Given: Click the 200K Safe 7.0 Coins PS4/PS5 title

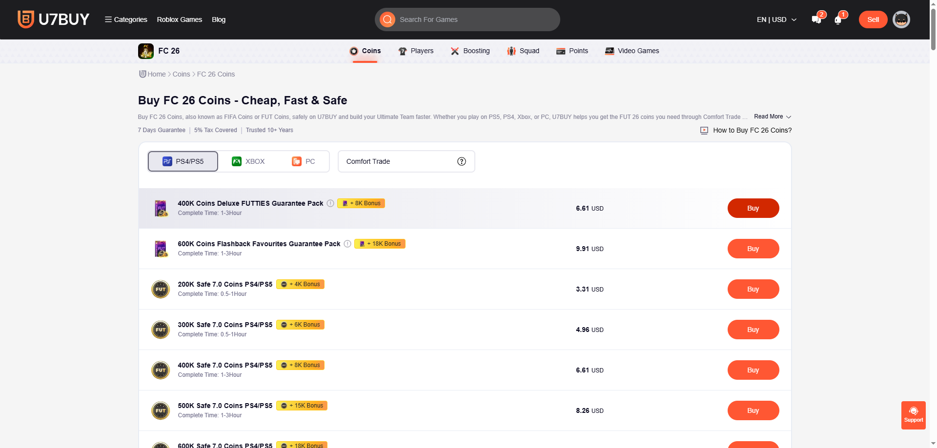Looking at the screenshot, I should point(225,284).
